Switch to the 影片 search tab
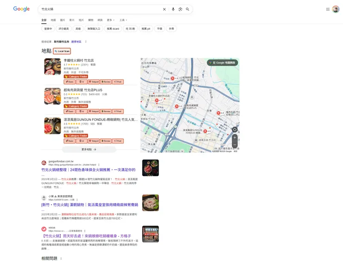 click(x=72, y=20)
